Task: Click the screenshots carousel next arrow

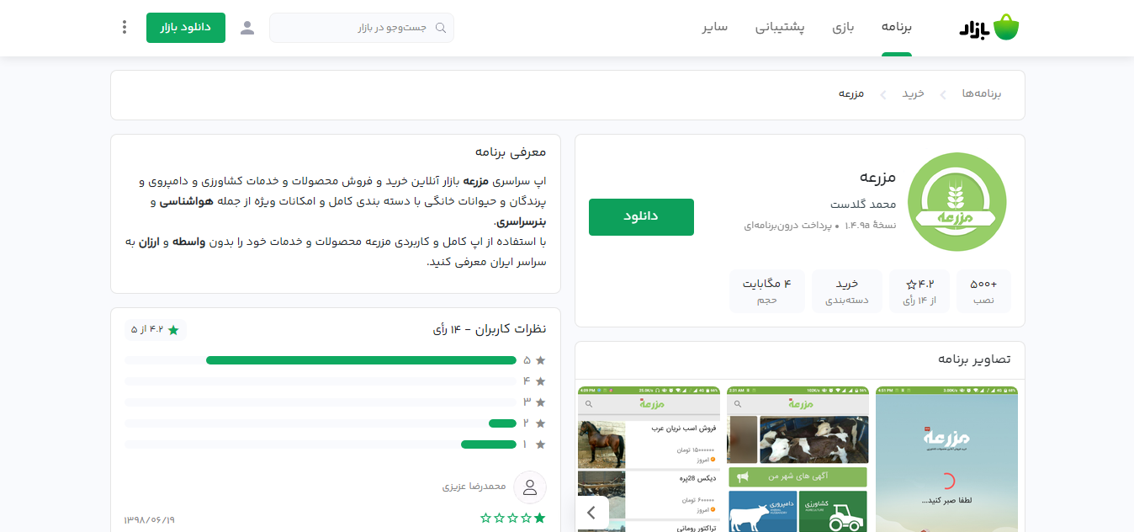Action: (x=592, y=512)
